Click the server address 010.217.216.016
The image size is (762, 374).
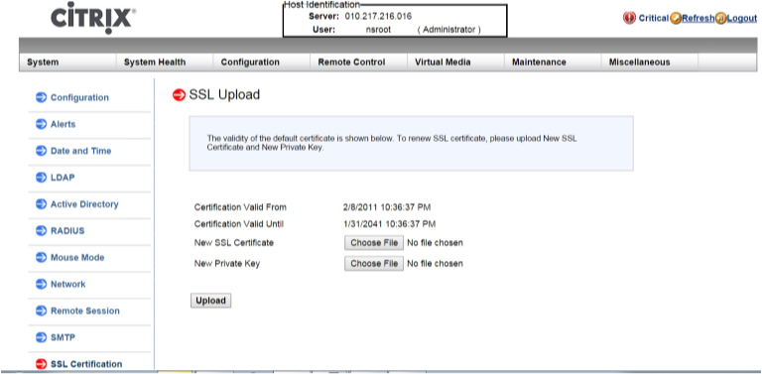[379, 16]
